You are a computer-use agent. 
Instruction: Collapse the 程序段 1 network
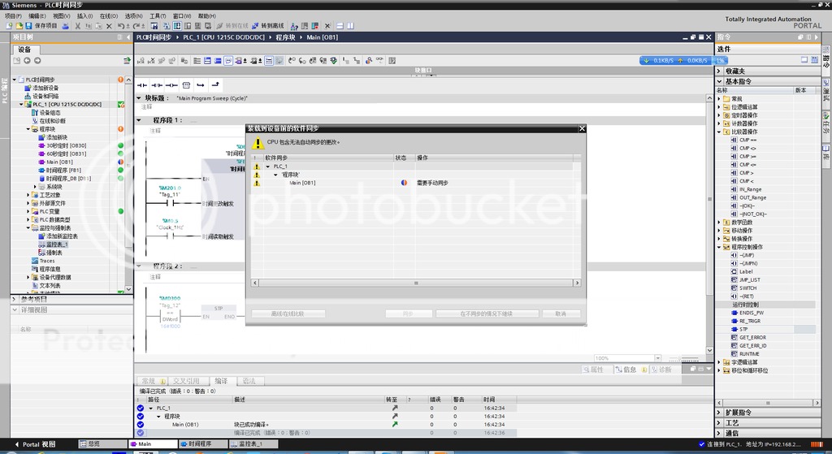[140, 120]
